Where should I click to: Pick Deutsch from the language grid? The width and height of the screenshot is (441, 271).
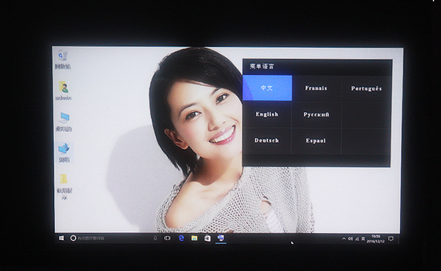(x=267, y=141)
